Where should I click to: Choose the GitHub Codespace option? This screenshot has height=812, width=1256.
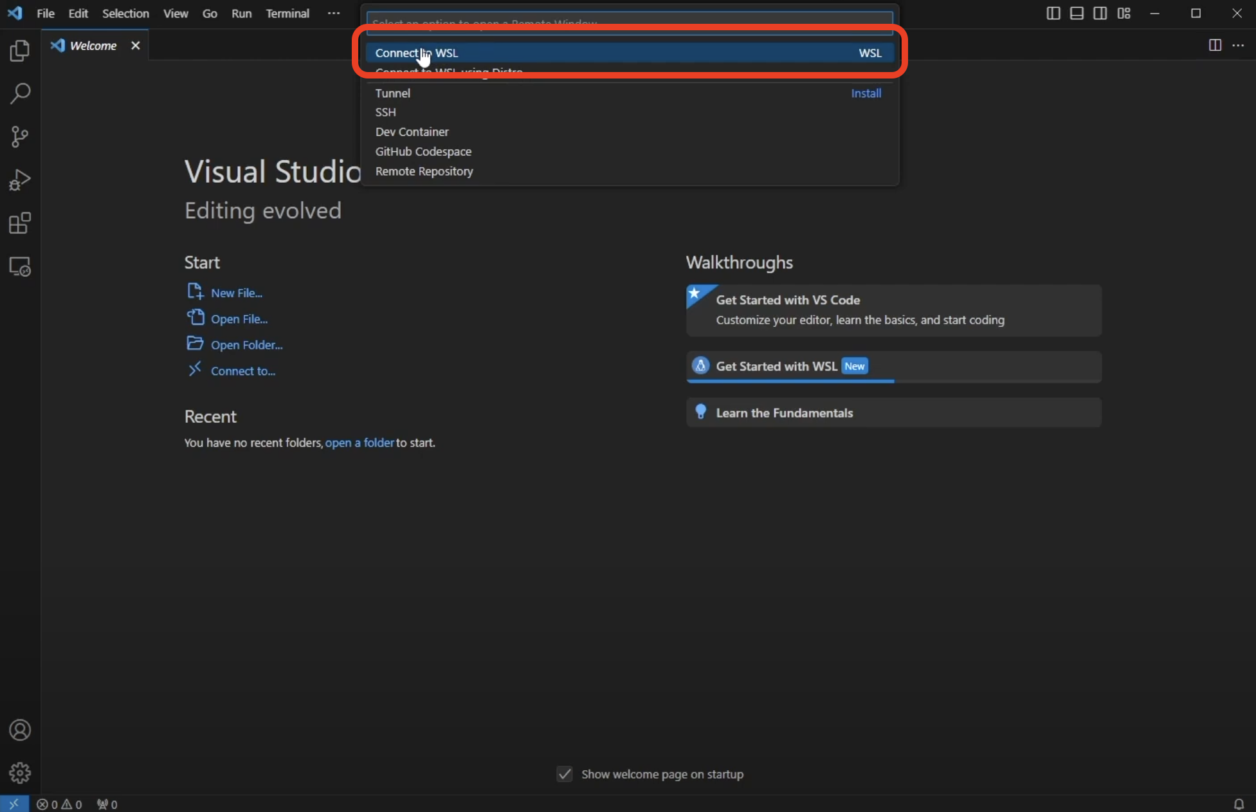[x=630, y=152]
